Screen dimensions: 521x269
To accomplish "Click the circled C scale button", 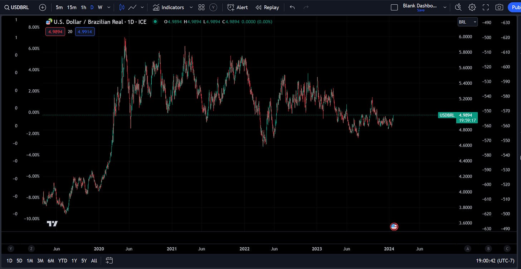I will pos(507,249).
